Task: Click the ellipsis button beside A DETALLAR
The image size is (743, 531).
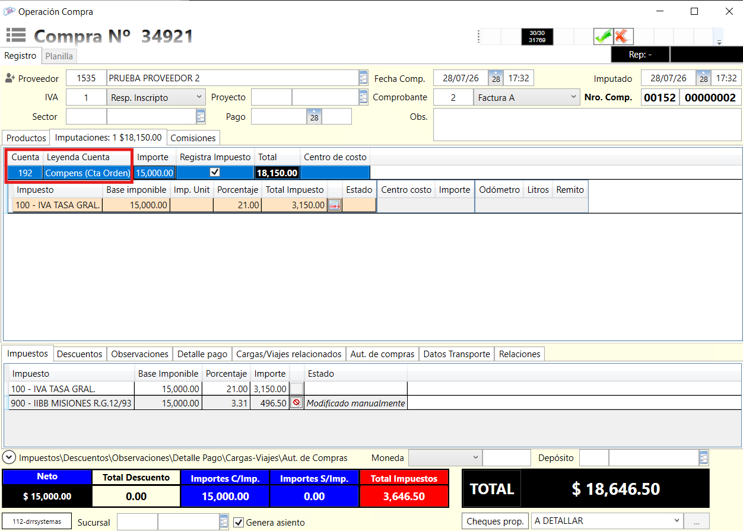Action: pos(696,521)
